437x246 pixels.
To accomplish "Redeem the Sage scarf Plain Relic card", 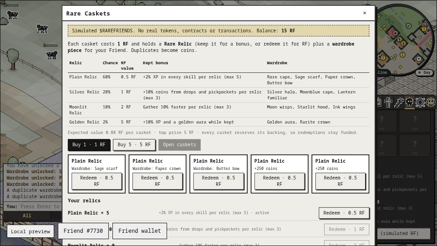I will coord(97,181).
